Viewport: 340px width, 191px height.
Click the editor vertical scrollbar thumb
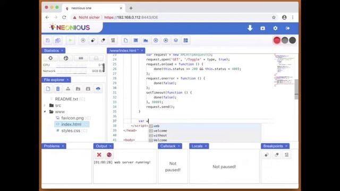[x=296, y=89]
